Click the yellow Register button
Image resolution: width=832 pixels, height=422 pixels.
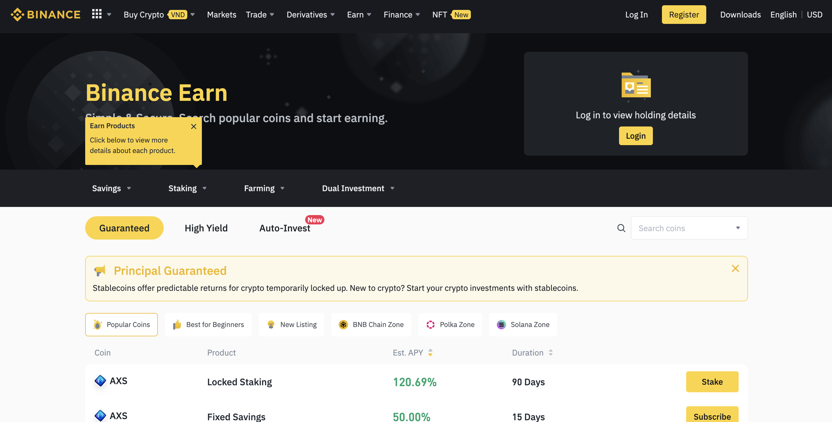coord(684,15)
